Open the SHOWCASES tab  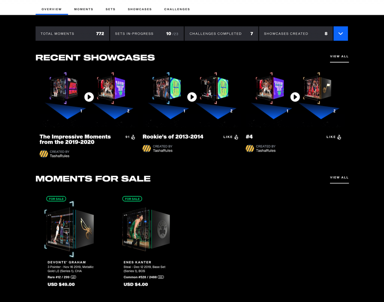point(139,9)
